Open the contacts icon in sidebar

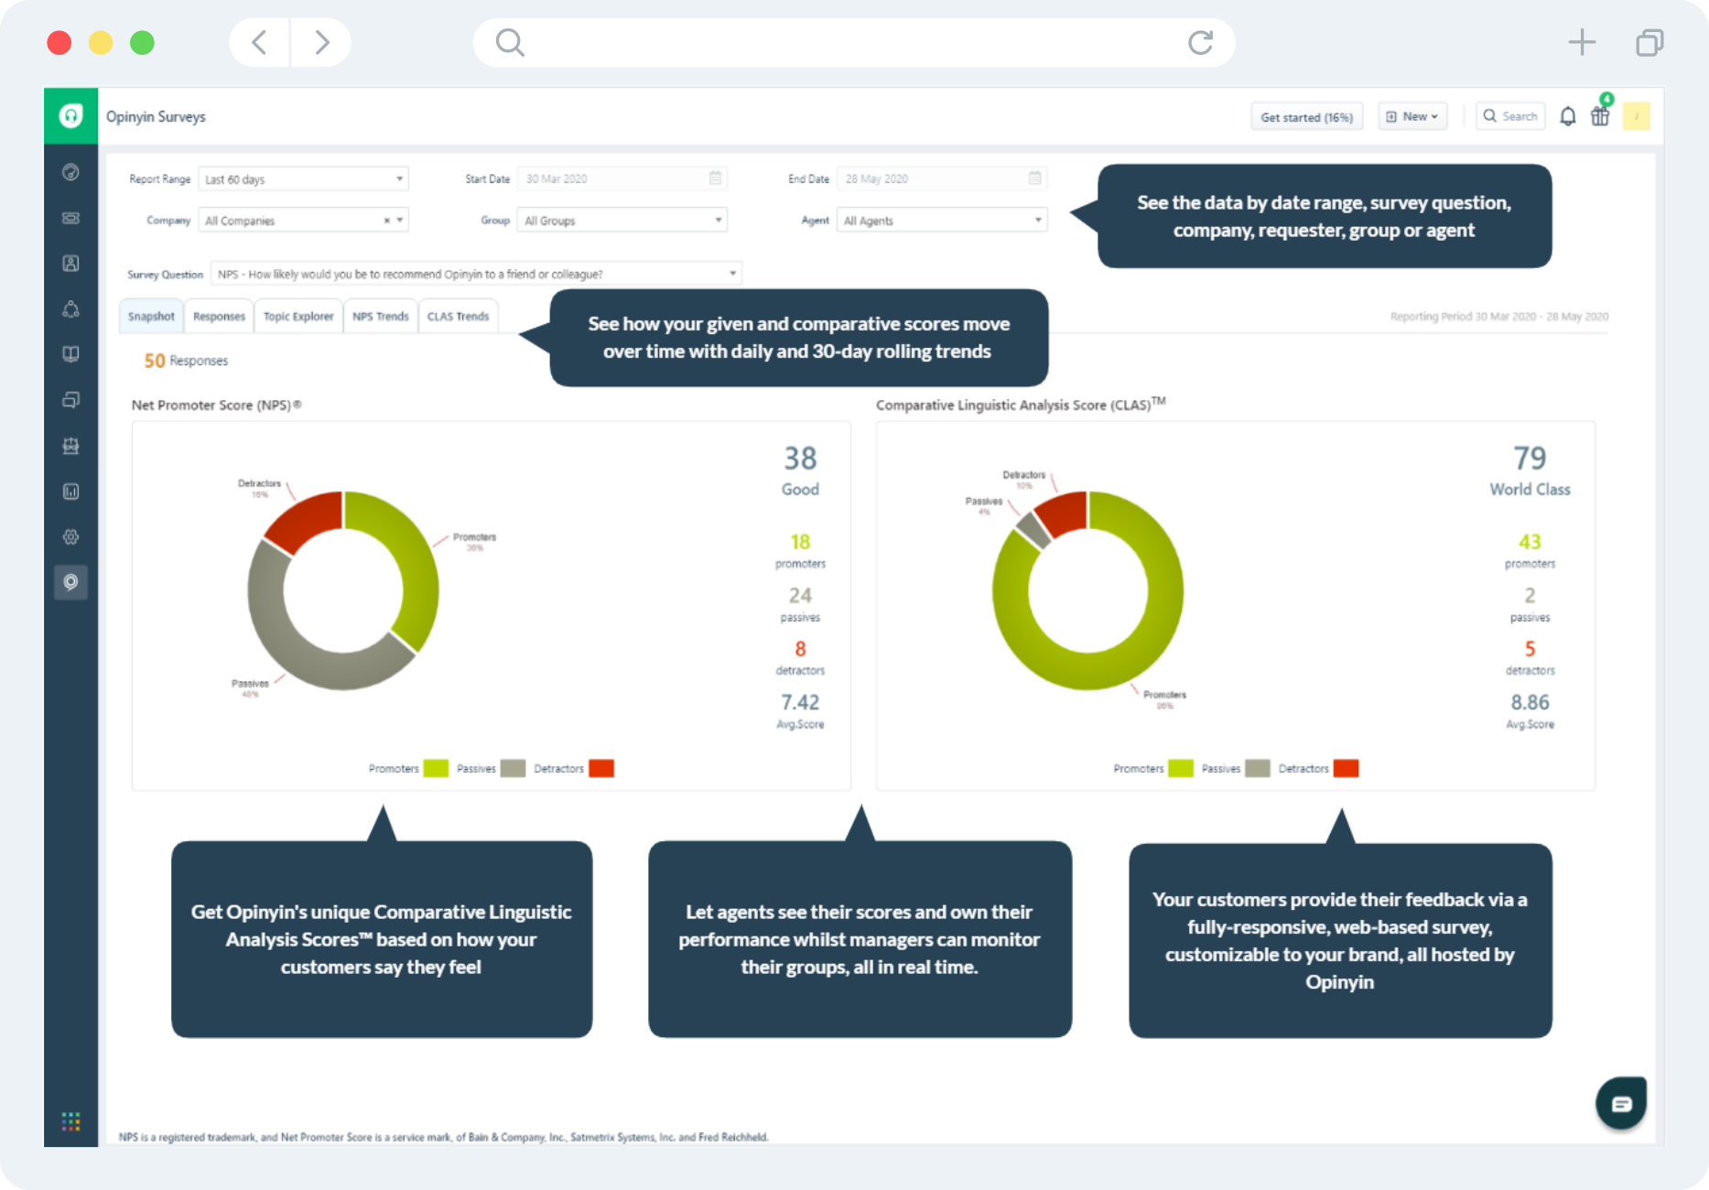point(70,264)
